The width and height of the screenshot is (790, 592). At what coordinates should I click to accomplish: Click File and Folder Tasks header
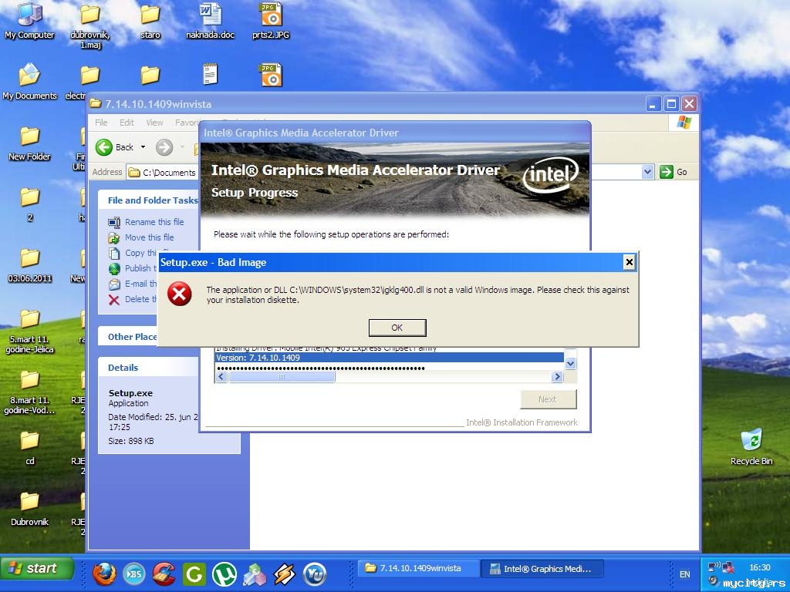coord(153,200)
